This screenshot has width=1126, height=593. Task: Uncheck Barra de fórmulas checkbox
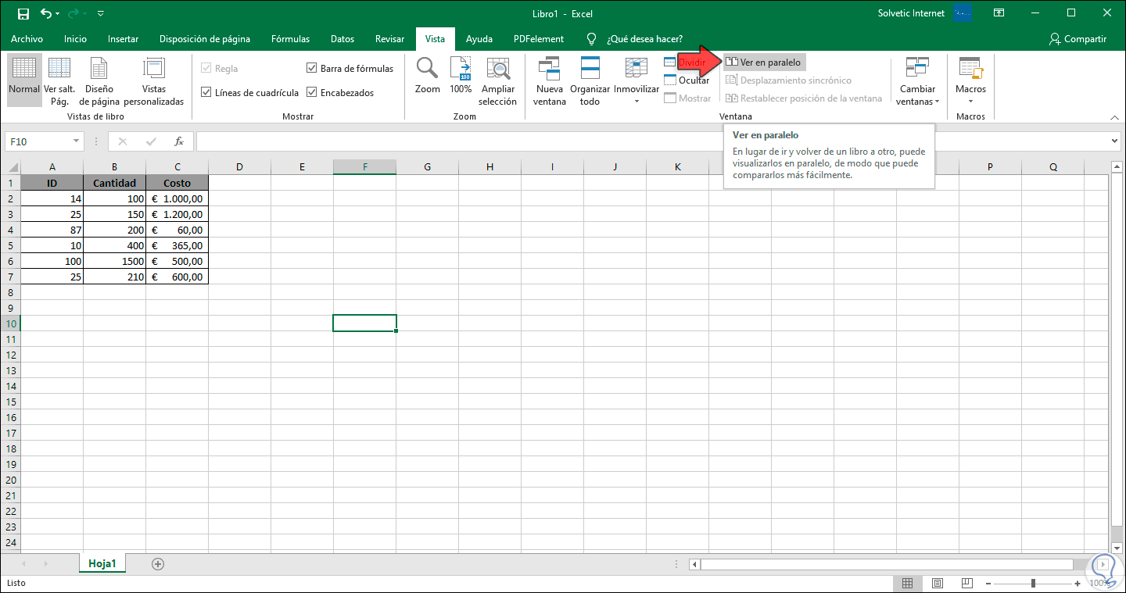pos(312,68)
